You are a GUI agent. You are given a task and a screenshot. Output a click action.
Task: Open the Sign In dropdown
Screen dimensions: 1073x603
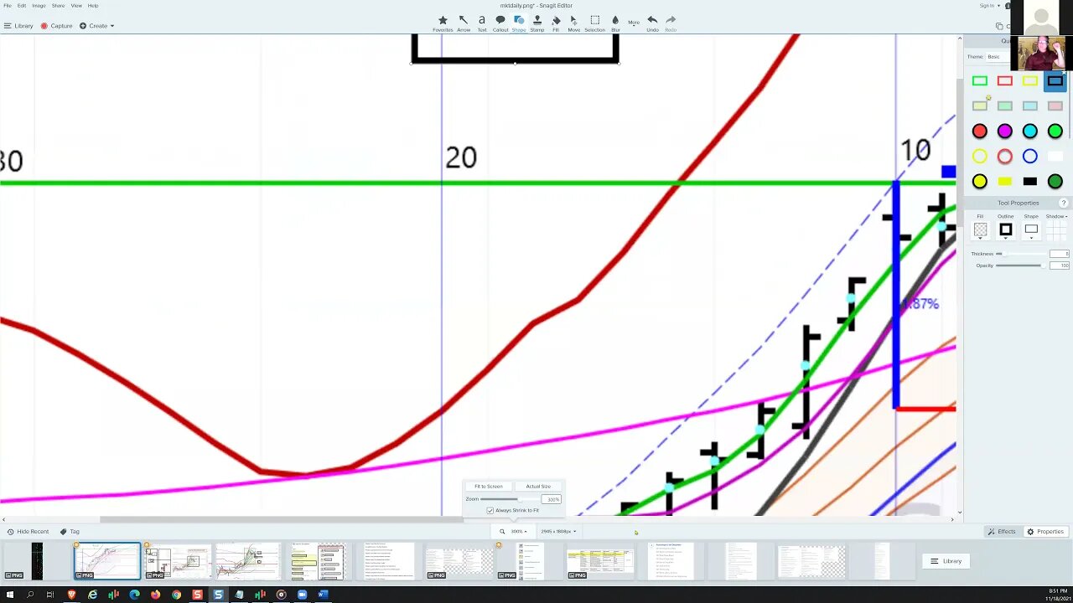tap(989, 6)
